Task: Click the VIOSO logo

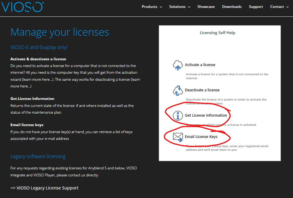Action: coord(22,7)
